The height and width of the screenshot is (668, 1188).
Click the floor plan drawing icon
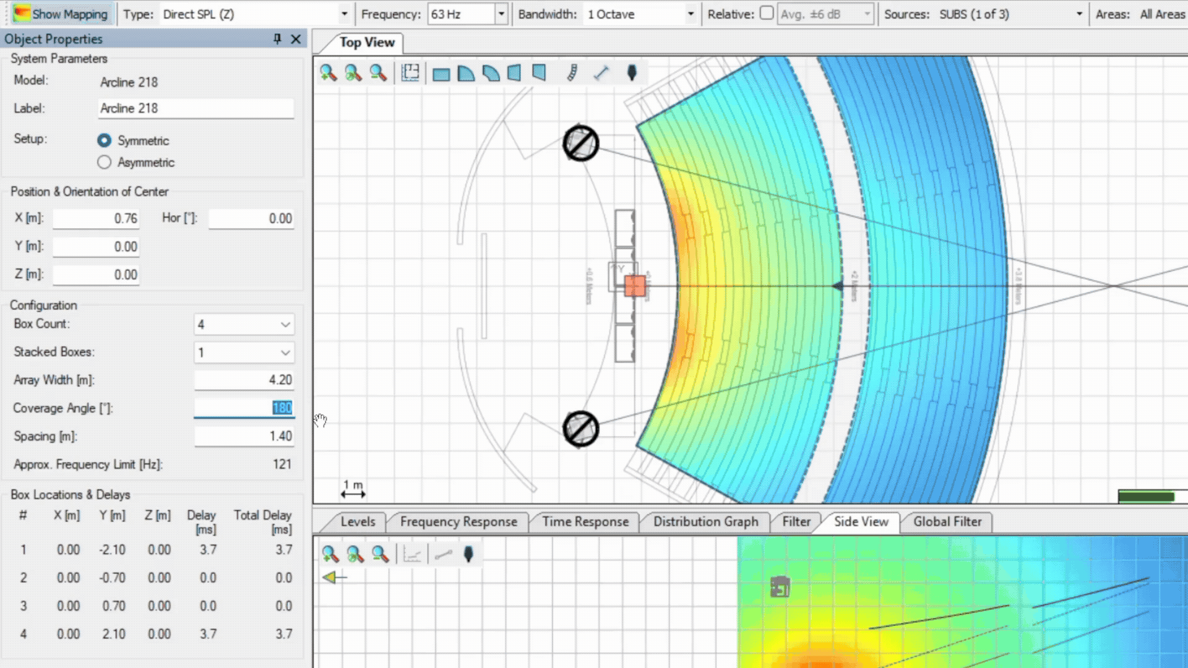click(x=410, y=73)
